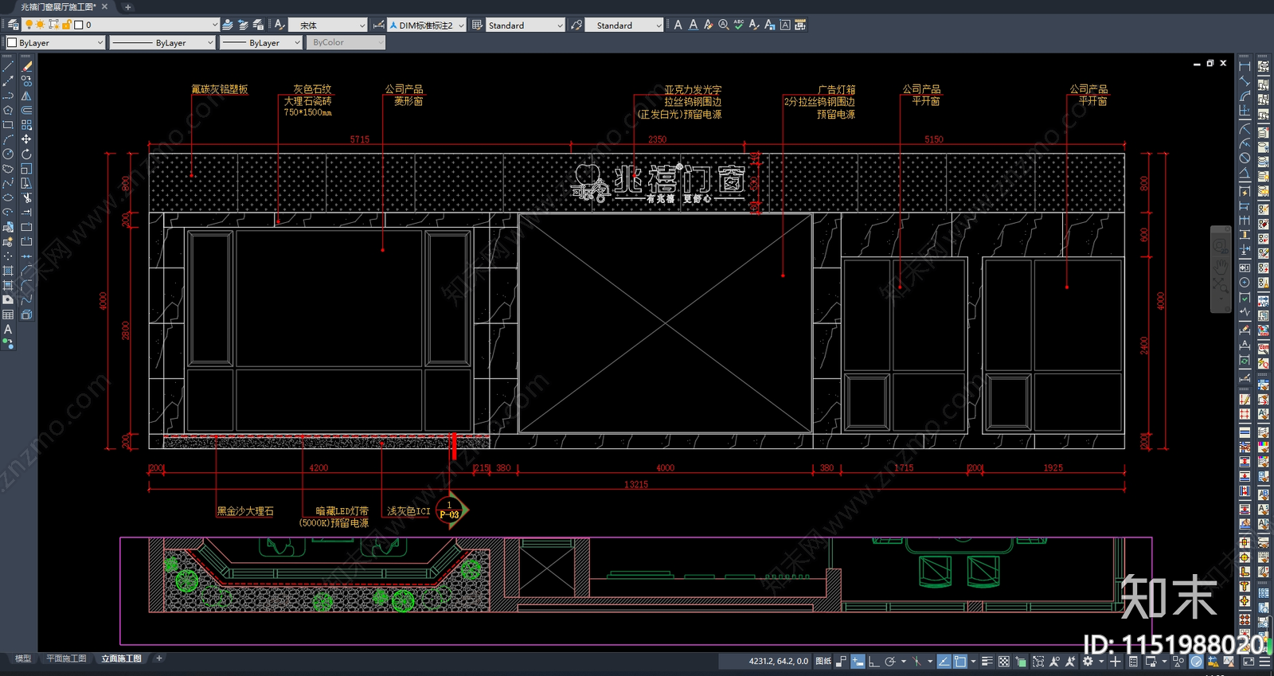
Task: Open the ByLayer lineweight dropdown
Action: click(297, 43)
